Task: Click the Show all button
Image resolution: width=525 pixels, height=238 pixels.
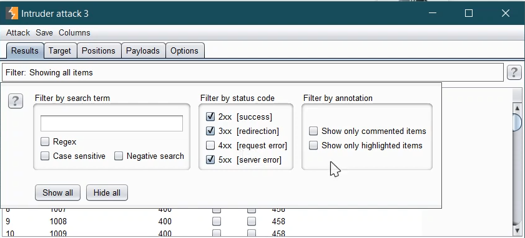Action: coord(57,193)
